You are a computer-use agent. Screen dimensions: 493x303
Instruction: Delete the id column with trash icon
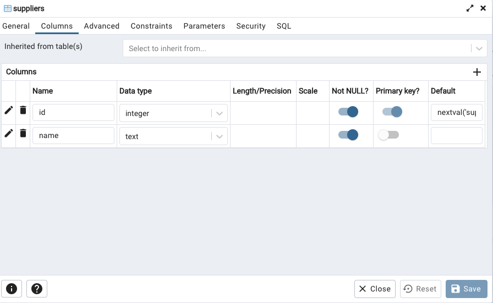tap(23, 111)
